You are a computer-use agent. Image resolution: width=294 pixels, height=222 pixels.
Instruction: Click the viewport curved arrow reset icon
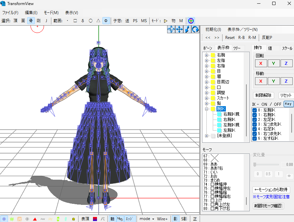[x=195, y=30]
